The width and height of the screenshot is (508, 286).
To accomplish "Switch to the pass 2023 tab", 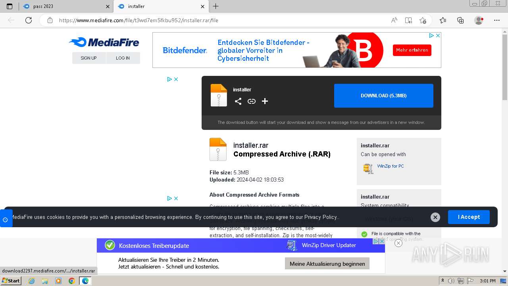I will tap(66, 6).
